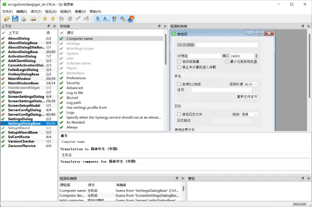Open a translation file via toolbar folder icon

[7, 19]
